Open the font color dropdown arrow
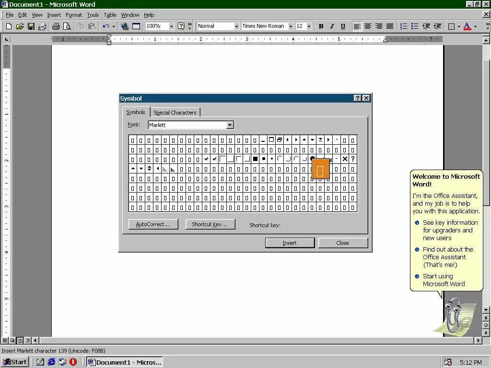The height and width of the screenshot is (368, 491). click(475, 26)
